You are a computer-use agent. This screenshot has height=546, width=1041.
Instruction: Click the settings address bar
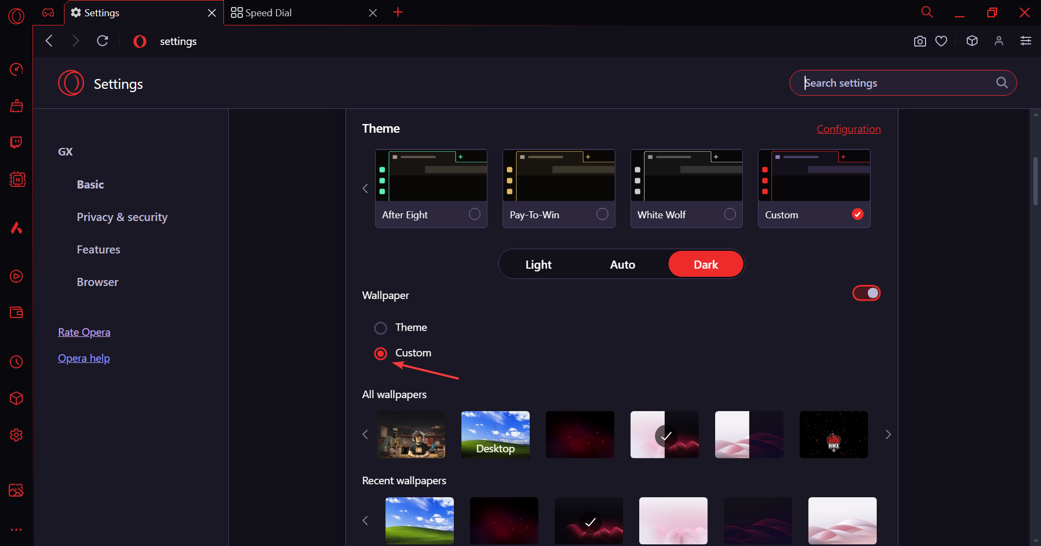click(x=520, y=41)
